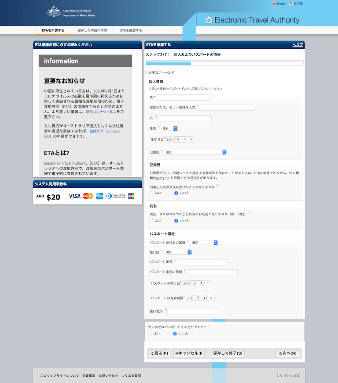Click the step 2/7 progress bar

tap(224, 63)
